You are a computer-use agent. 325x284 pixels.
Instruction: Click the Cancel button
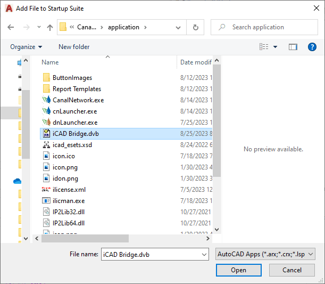coord(292,270)
